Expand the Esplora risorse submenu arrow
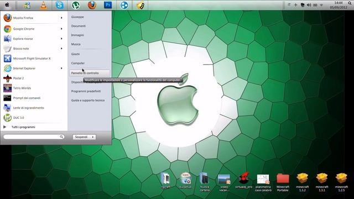 click(61, 39)
